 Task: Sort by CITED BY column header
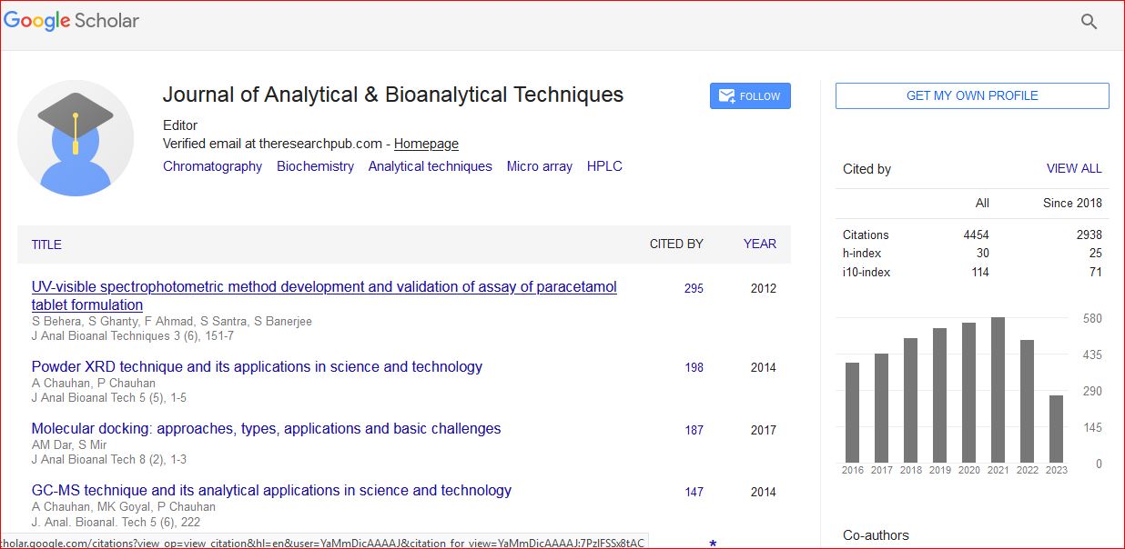[x=675, y=244]
